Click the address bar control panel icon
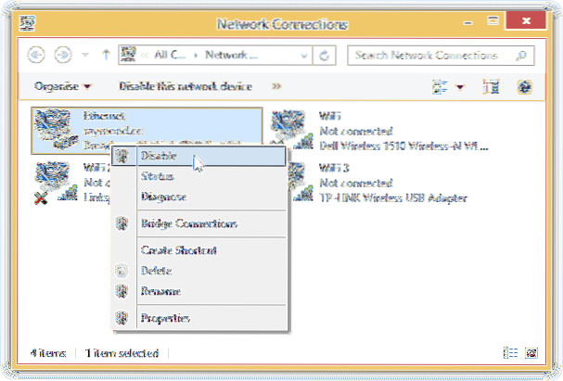Viewport: 563px width, 381px height. (128, 55)
